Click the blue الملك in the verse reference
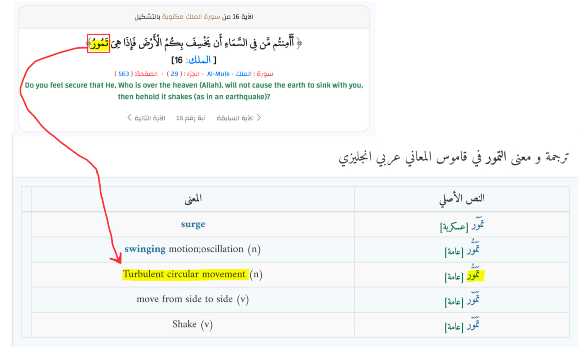This screenshot has height=360, width=587. [x=199, y=60]
